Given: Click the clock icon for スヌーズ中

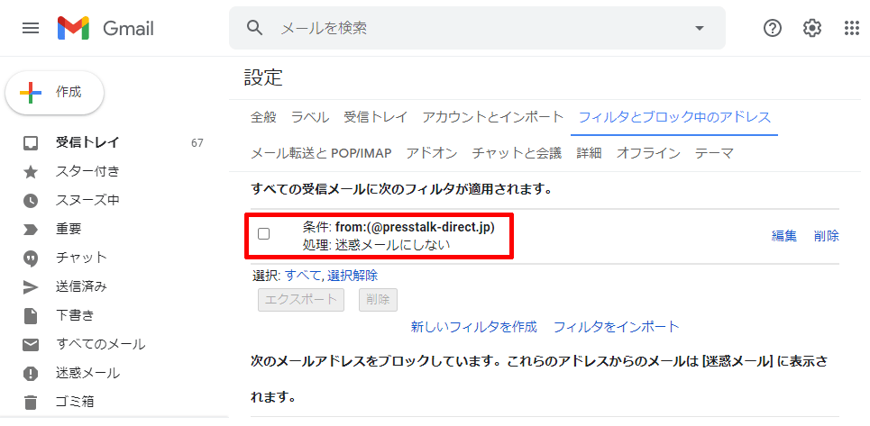Looking at the screenshot, I should click(x=31, y=201).
